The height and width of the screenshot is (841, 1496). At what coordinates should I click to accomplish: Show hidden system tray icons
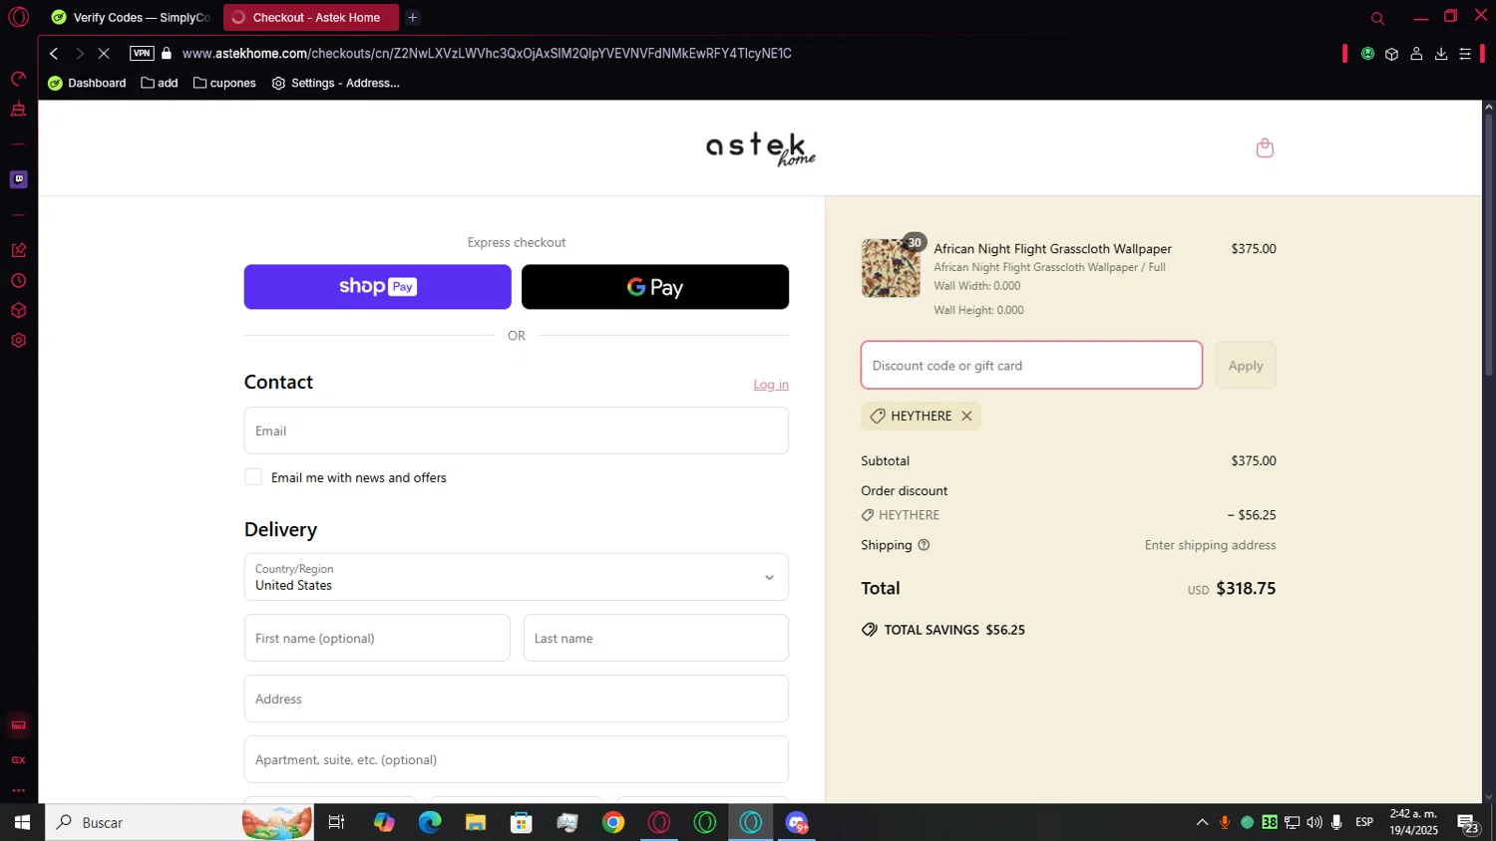click(1202, 822)
